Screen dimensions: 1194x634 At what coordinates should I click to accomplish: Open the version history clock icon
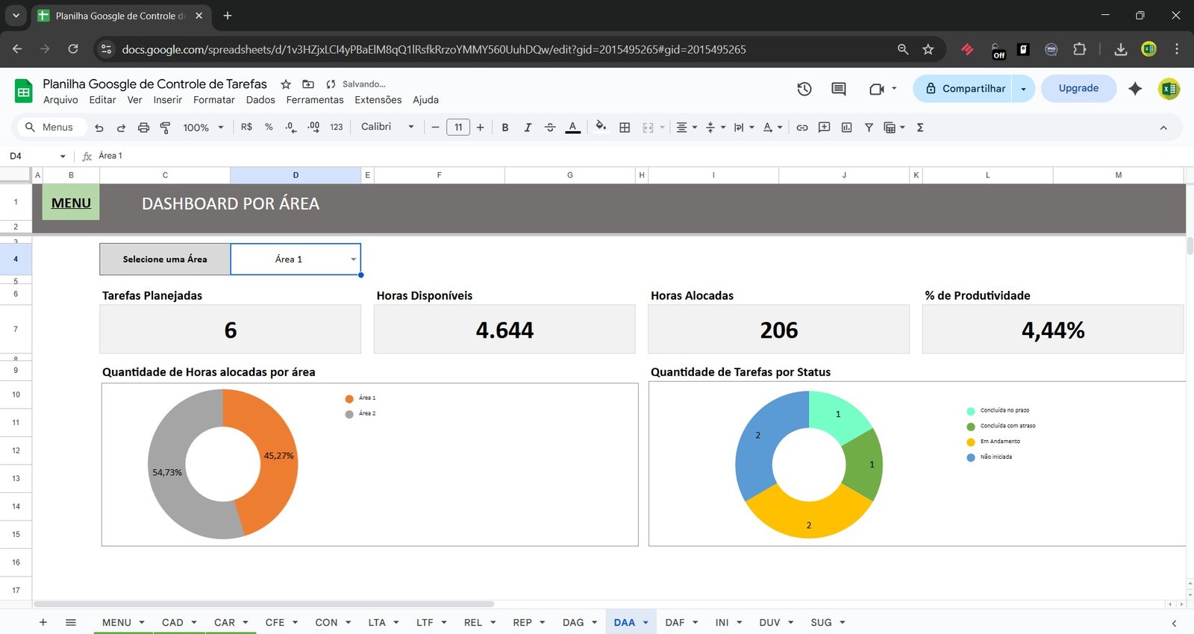[x=804, y=89]
